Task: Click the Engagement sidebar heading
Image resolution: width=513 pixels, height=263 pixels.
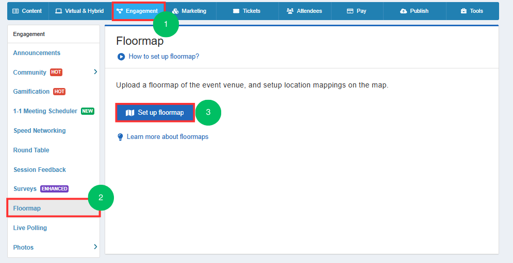Action: point(29,34)
